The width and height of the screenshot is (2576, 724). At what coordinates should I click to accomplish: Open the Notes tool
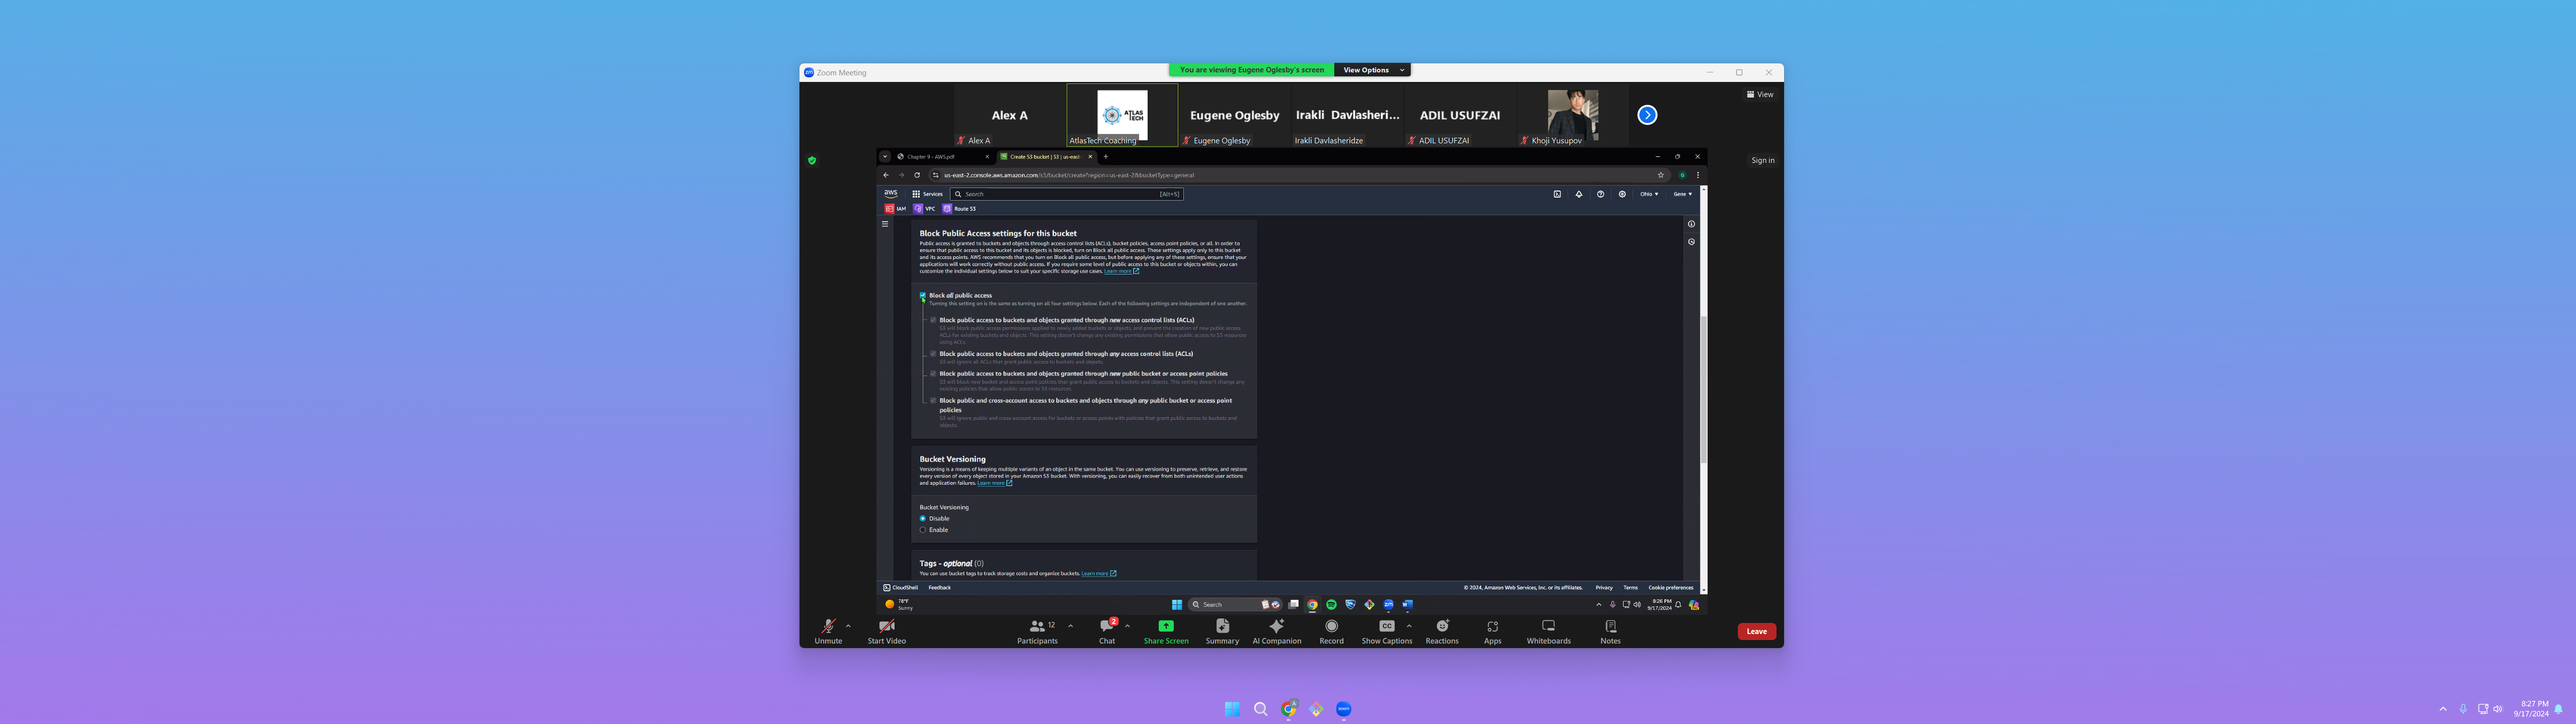[x=1610, y=627]
